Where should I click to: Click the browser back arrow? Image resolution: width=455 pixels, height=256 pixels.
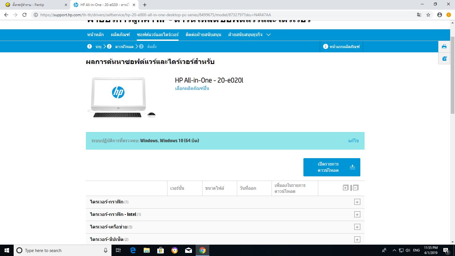point(6,15)
